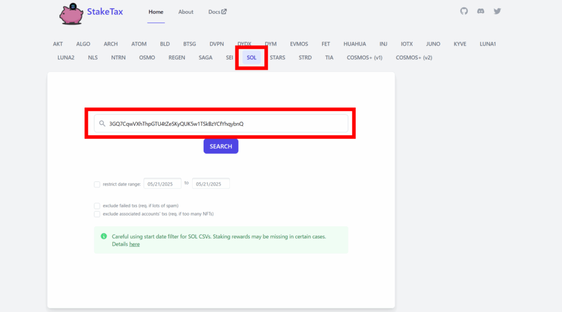This screenshot has height=312, width=562.
Task: Select the REGEN chain tab
Action: click(177, 57)
